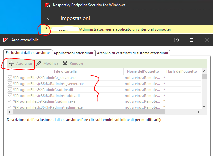Select row text %ProgramFiles(x86)%\Radmin\raddrv.dll
This screenshot has height=156, width=213.
pyautogui.click(x=47, y=96)
